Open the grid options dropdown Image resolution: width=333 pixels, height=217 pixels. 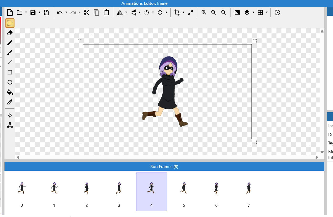point(267,12)
